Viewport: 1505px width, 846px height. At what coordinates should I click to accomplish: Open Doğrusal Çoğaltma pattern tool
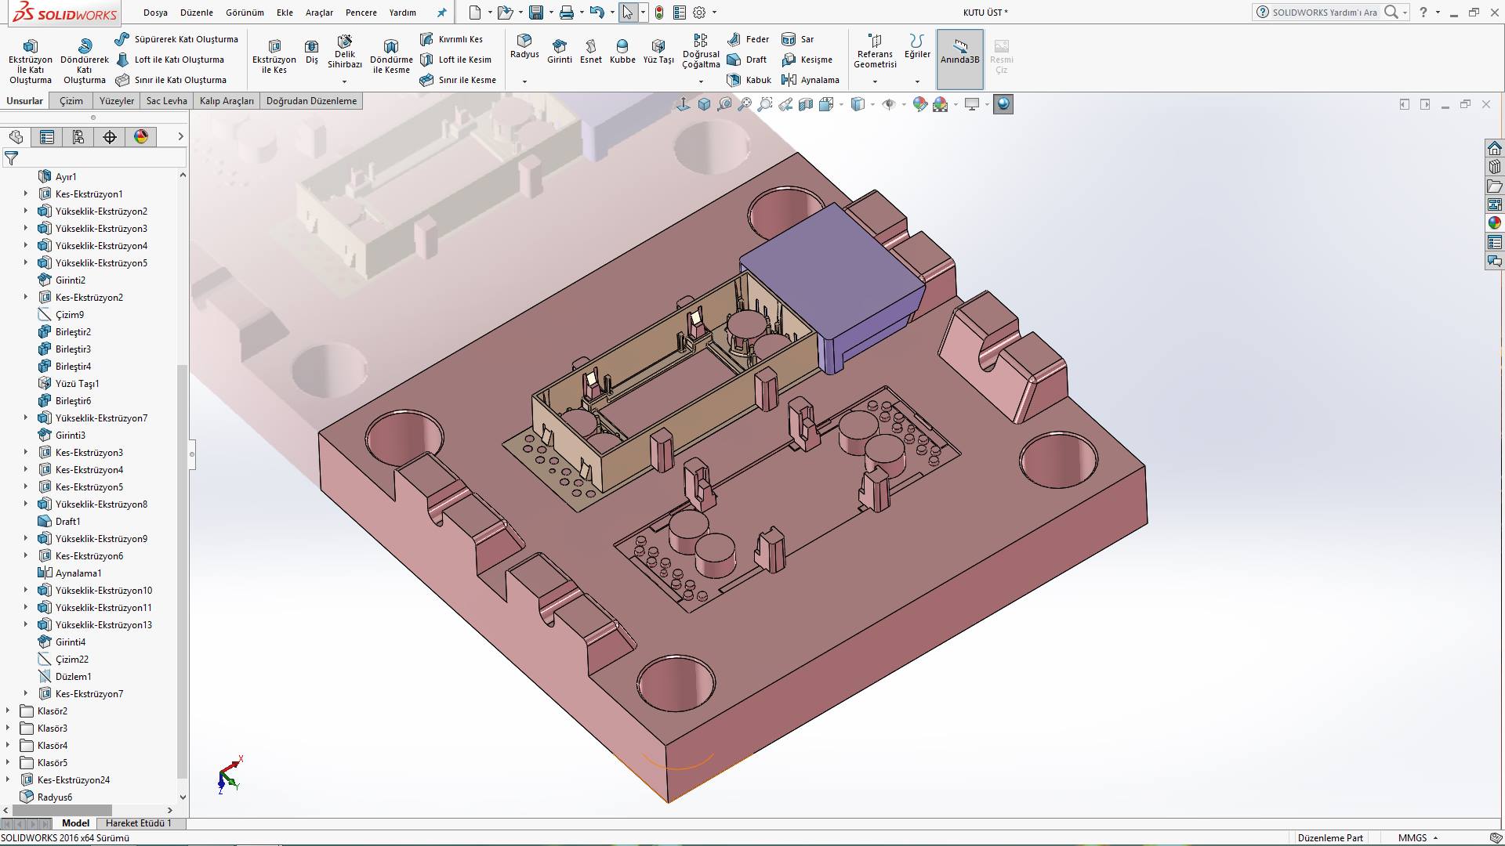[x=701, y=52]
